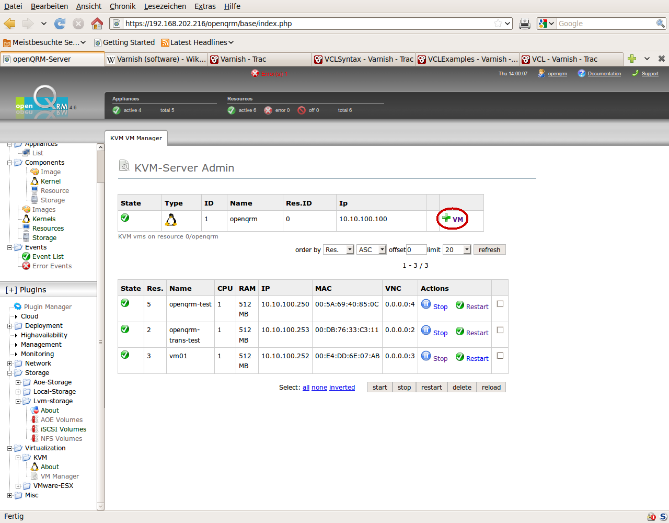669x523 pixels.
Task: Select the openqrm-trans-test row checkbox
Action: click(500, 330)
